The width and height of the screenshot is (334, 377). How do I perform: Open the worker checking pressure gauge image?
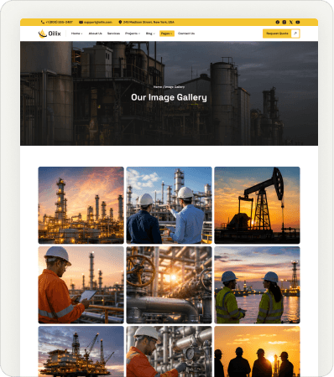[169, 351]
